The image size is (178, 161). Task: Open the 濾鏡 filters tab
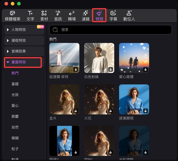86,16
